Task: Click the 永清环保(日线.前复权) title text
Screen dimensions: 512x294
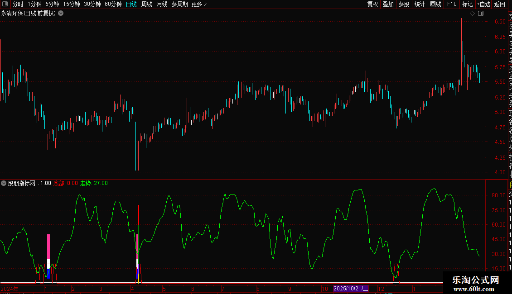Action: [x=29, y=14]
